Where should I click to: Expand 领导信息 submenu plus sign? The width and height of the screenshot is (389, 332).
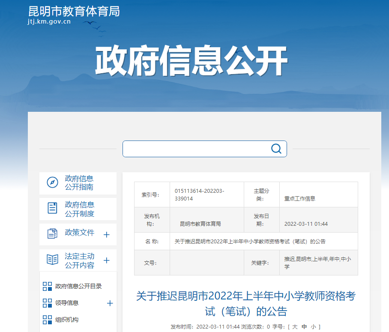(110, 303)
